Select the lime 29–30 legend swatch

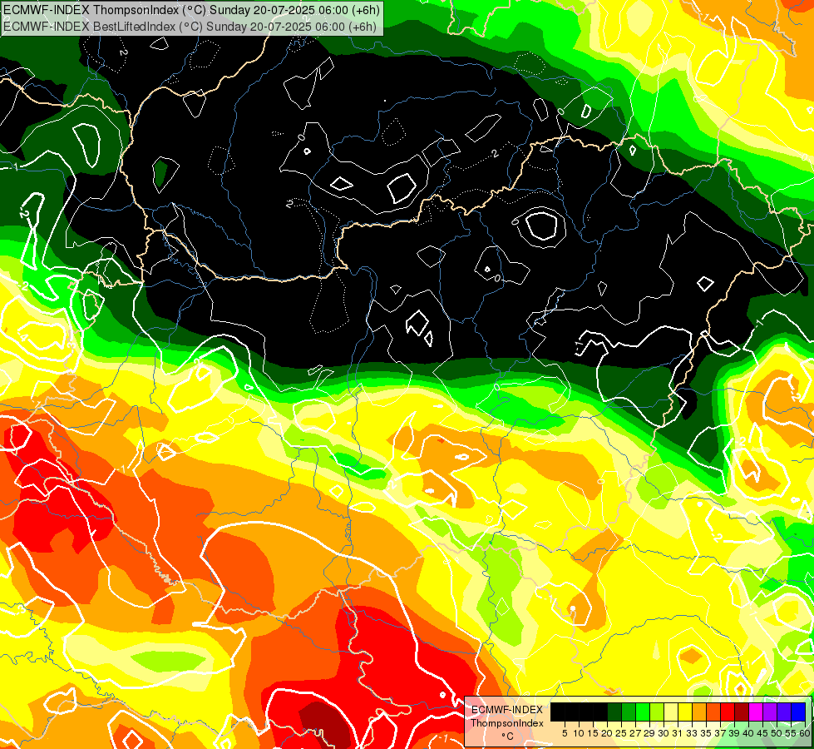[x=657, y=712]
